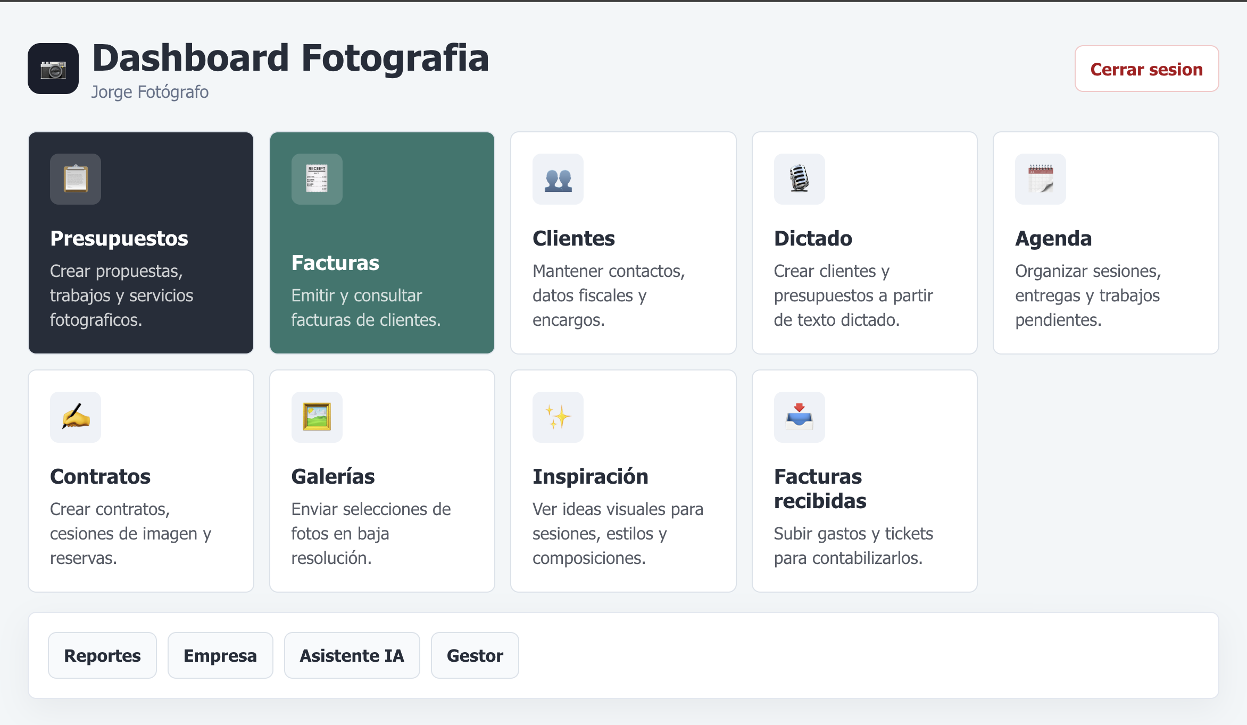
Task: Click 'Crear propuestas, trabajos y servicios' description
Action: (x=122, y=296)
